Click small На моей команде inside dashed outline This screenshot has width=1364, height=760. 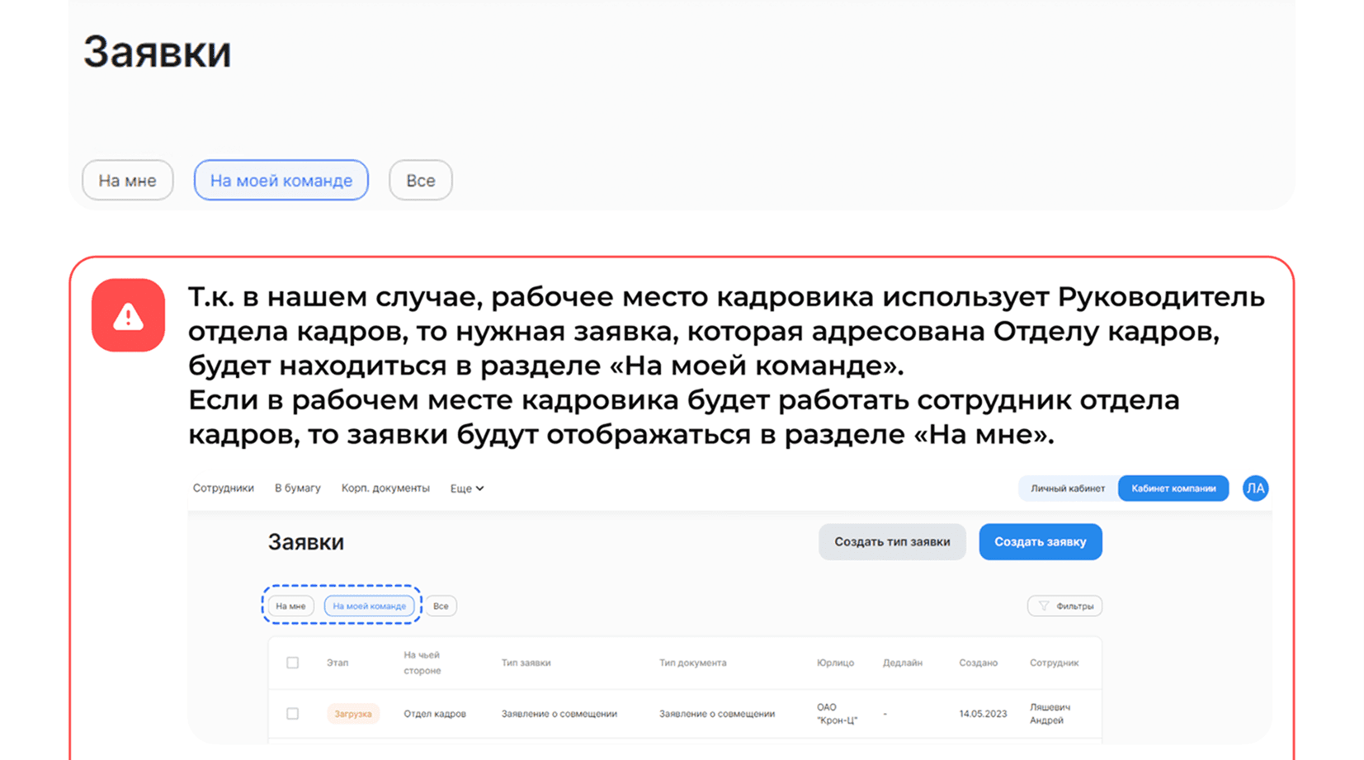(x=369, y=607)
